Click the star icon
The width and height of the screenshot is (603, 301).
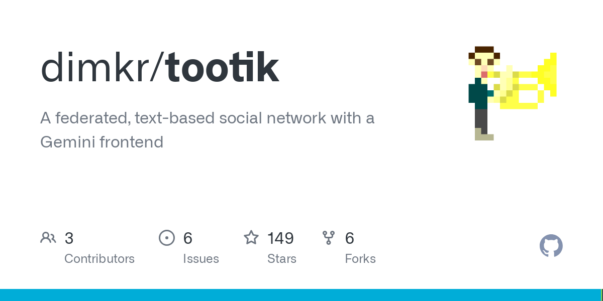(x=251, y=237)
